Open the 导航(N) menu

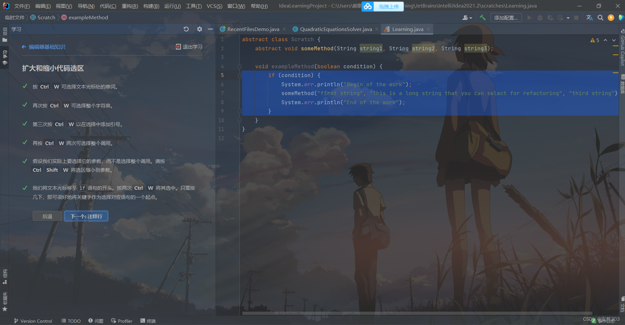pyautogui.click(x=86, y=6)
